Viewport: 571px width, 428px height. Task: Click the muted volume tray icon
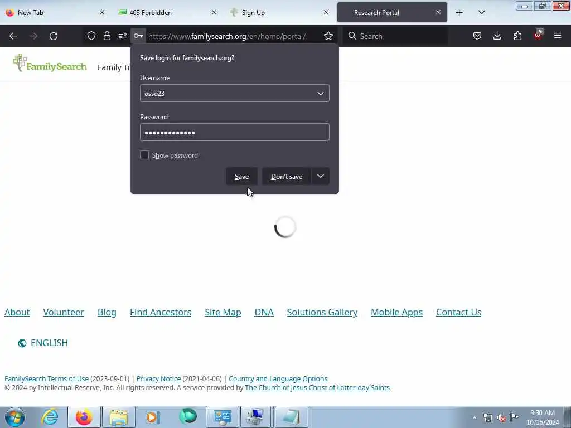(501, 417)
